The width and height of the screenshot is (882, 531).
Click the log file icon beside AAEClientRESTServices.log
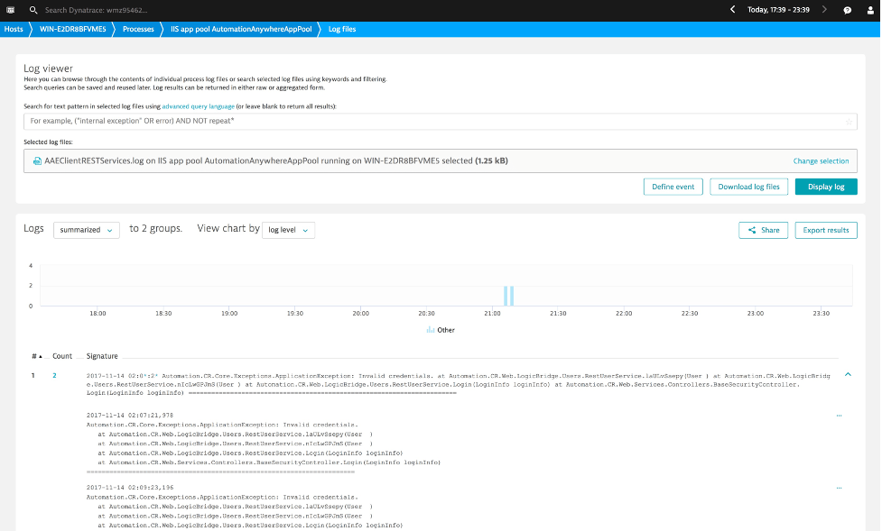pyautogui.click(x=37, y=161)
